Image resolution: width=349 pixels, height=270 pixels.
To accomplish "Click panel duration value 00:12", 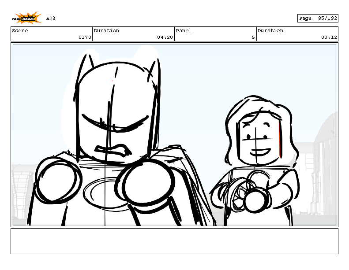I will (x=329, y=37).
